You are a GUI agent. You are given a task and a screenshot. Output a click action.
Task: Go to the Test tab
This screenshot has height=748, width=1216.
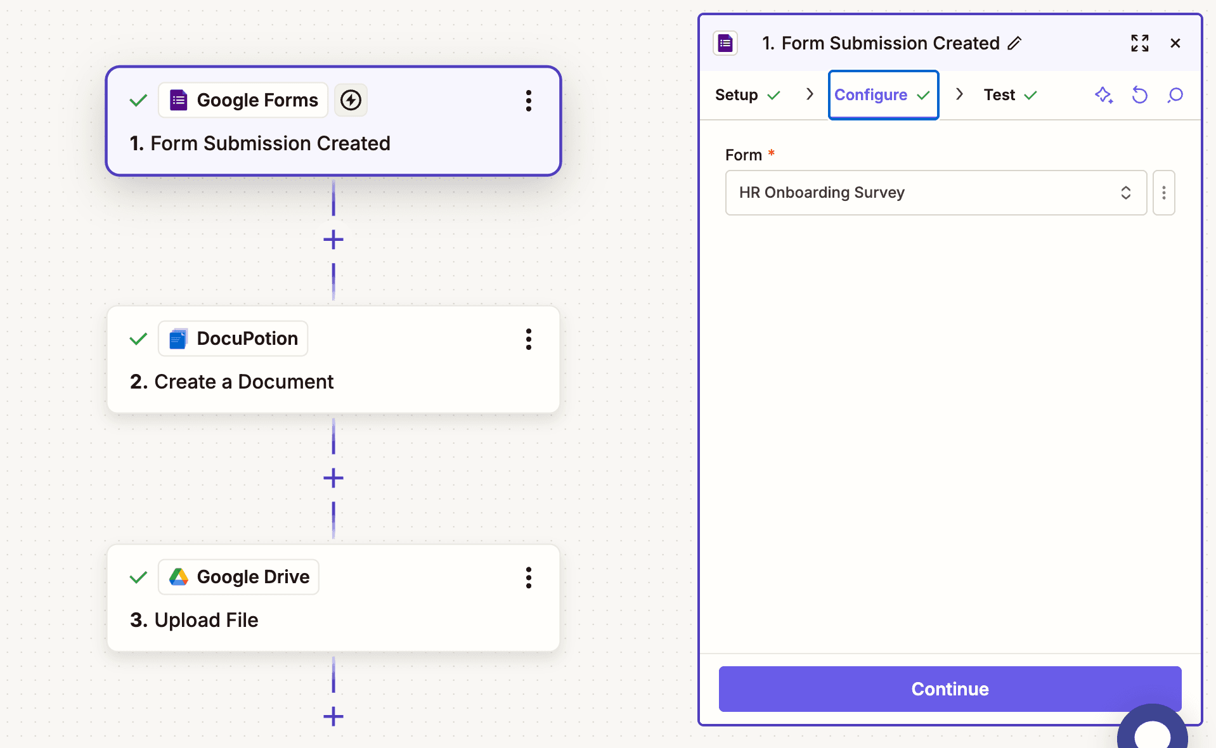[1010, 95]
